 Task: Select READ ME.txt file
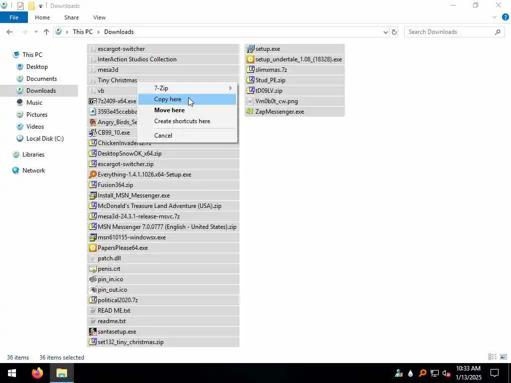pos(163,311)
